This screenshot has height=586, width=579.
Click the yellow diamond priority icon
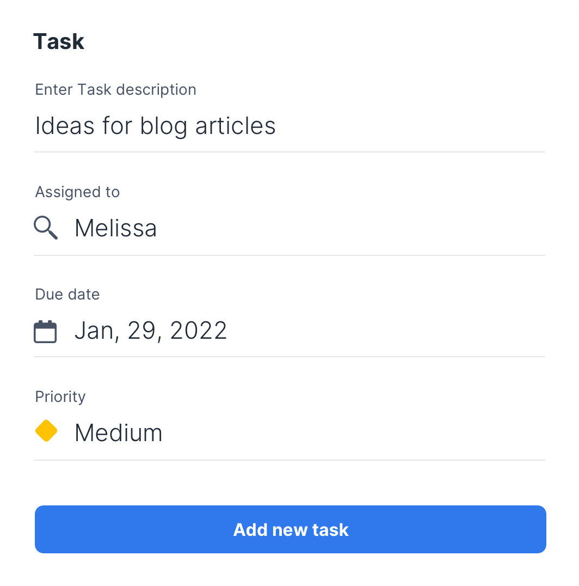pos(47,431)
